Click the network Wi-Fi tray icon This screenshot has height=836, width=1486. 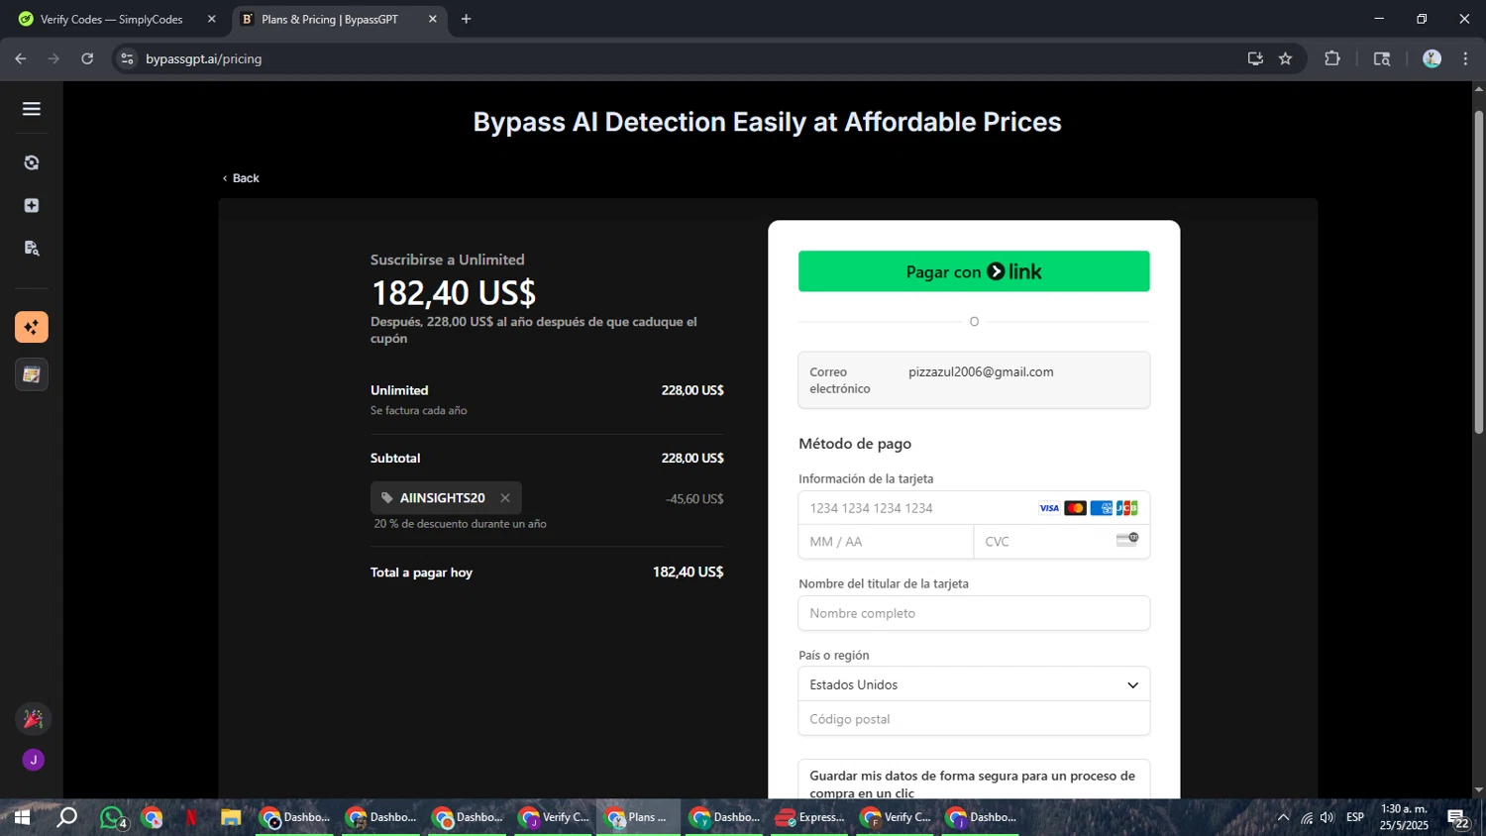point(1306,817)
